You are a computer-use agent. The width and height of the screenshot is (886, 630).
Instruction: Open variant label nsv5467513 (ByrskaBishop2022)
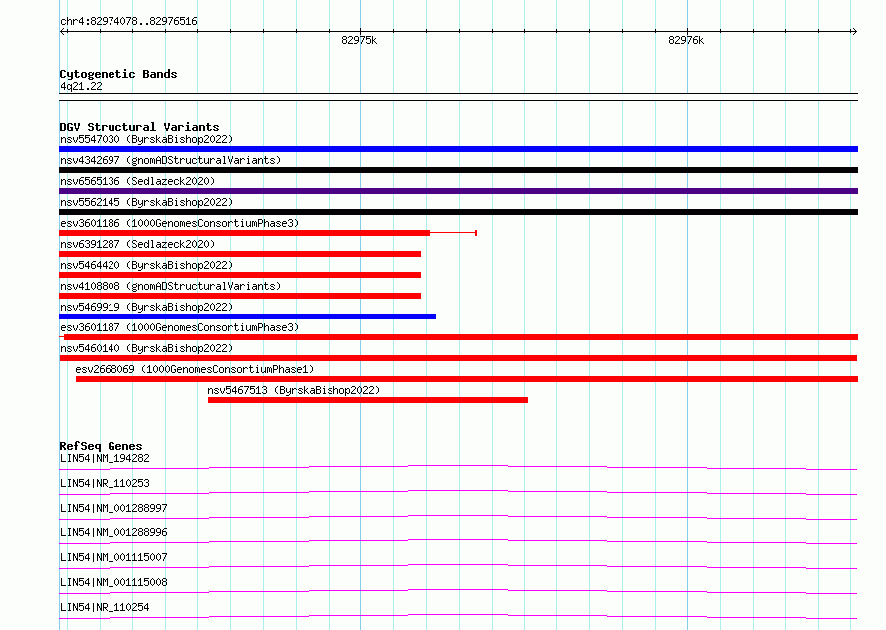[x=294, y=390]
